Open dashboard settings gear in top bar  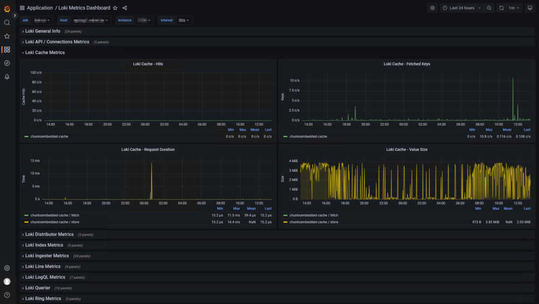[432, 8]
